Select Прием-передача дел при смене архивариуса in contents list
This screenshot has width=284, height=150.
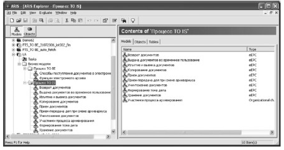pos(161,80)
